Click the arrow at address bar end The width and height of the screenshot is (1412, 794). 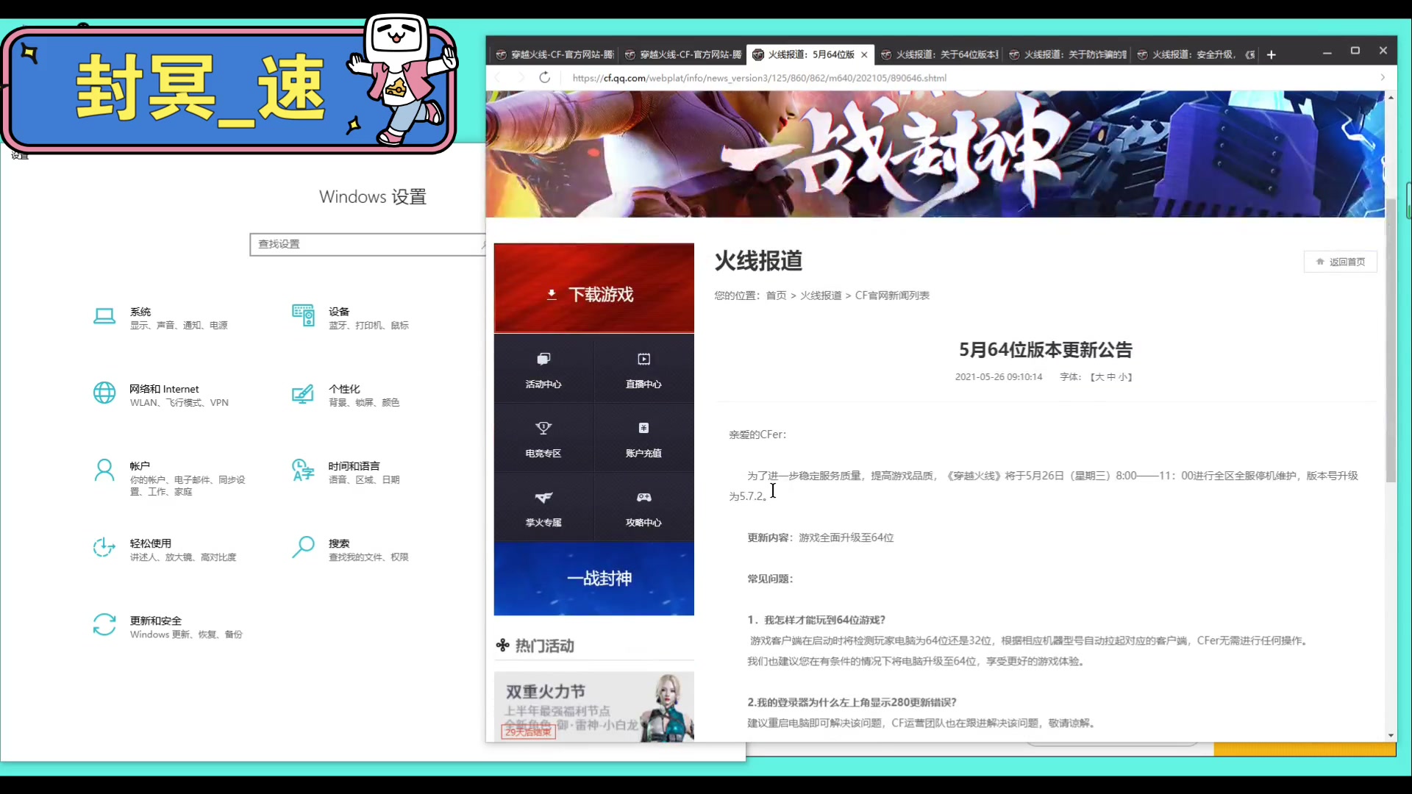point(1383,77)
